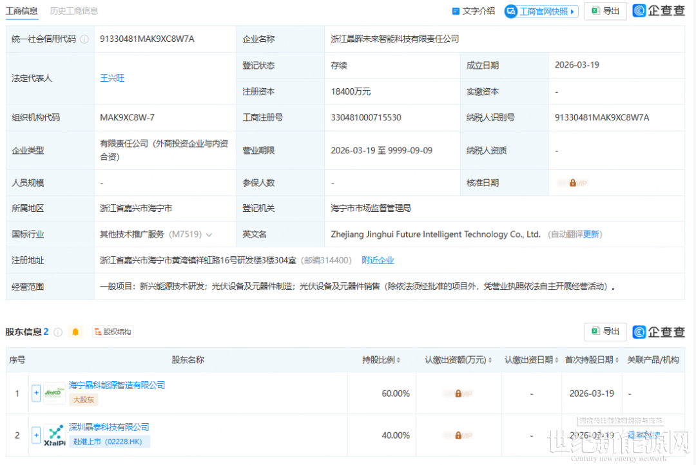Click locked 认缴出资额 for the 60% shareholder
This screenshot has width=696, height=465.
[x=458, y=393]
